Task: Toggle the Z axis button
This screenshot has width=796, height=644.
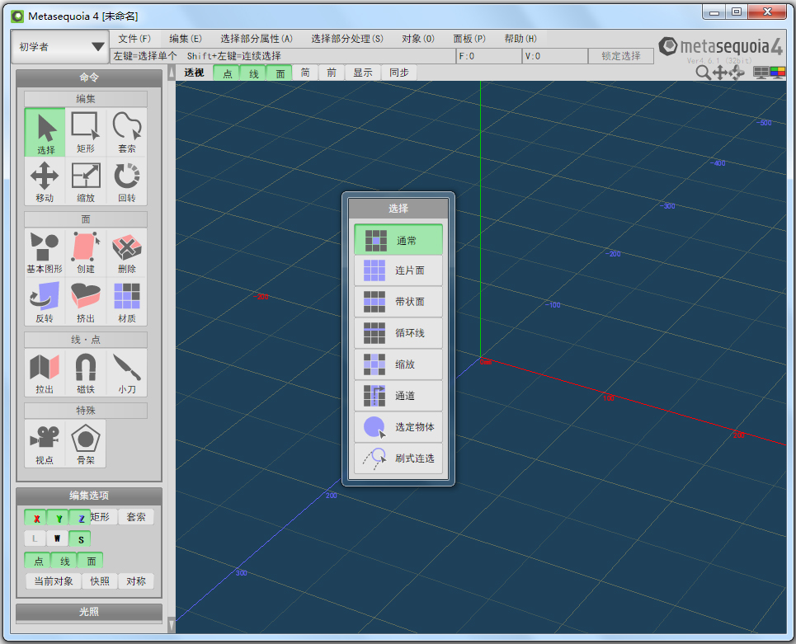Action: 80,518
